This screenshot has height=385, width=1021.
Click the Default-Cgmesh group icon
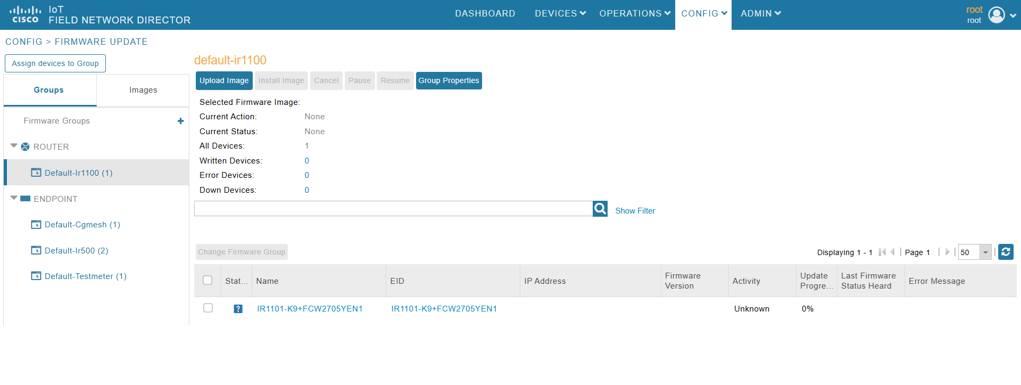pos(36,225)
